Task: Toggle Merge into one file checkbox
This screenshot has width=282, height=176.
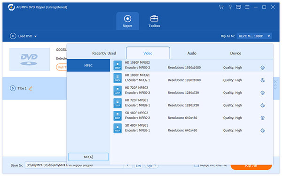Action: (x=196, y=165)
